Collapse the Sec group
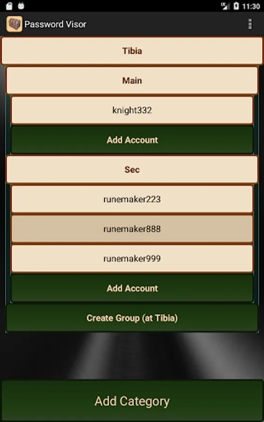 (x=132, y=169)
